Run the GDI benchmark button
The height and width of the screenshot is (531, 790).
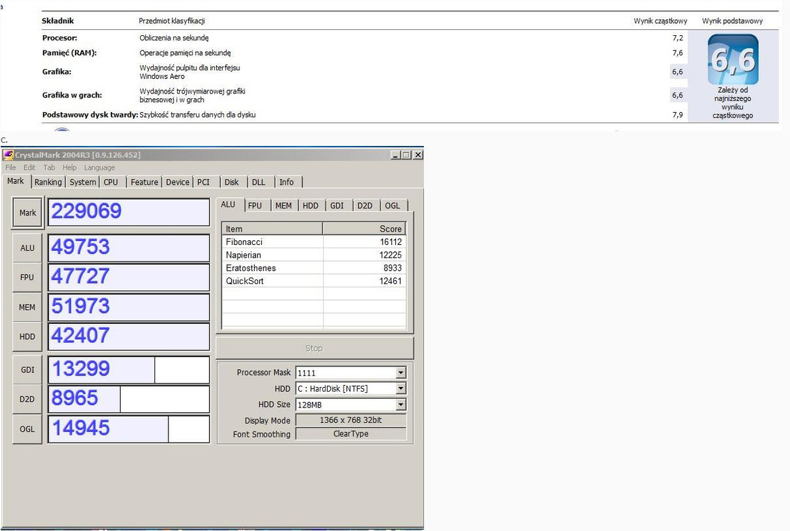[x=28, y=370]
